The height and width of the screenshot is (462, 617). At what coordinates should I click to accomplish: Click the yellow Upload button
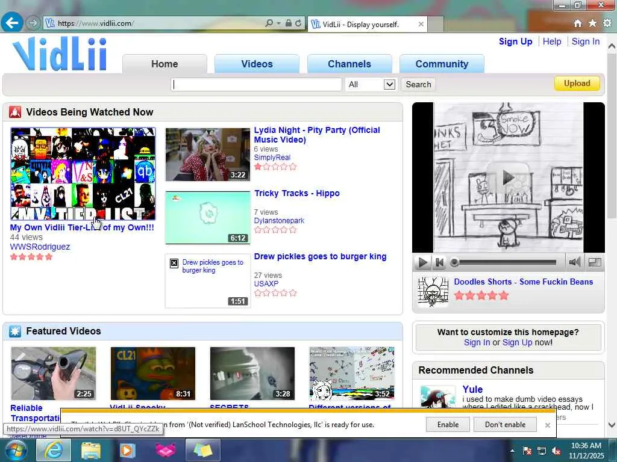[577, 83]
